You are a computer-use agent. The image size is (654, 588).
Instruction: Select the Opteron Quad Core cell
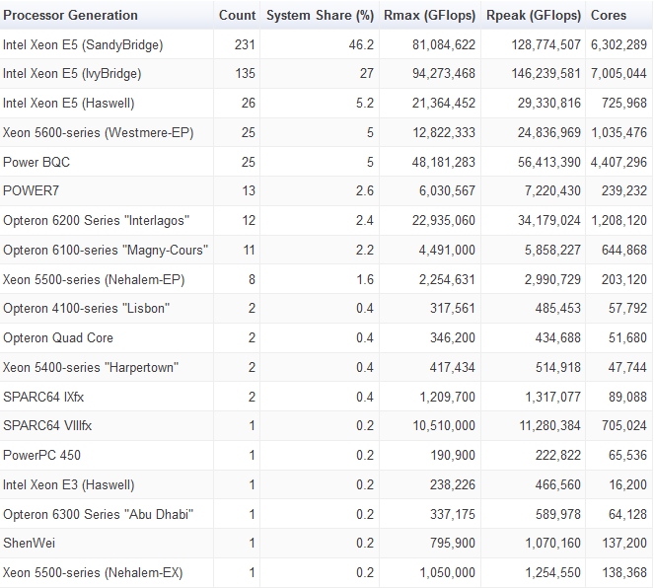(x=58, y=337)
